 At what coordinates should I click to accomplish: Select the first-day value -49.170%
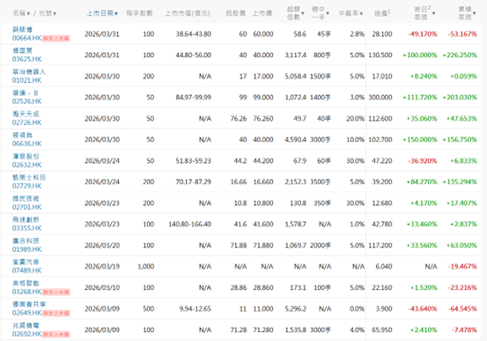click(423, 34)
